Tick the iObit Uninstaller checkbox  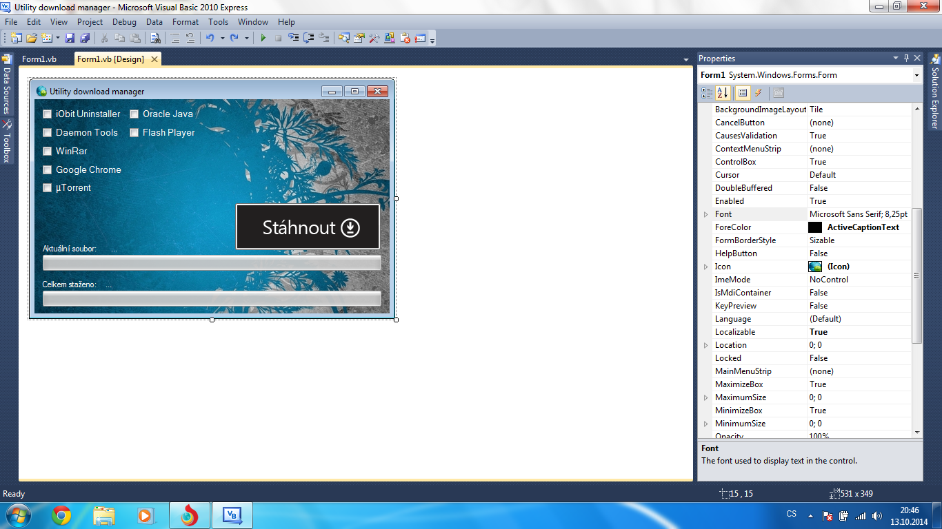tap(48, 114)
